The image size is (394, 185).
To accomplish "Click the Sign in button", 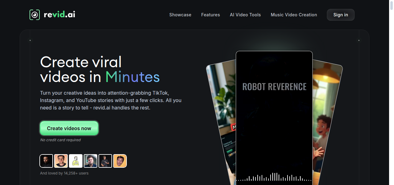I will point(340,14).
